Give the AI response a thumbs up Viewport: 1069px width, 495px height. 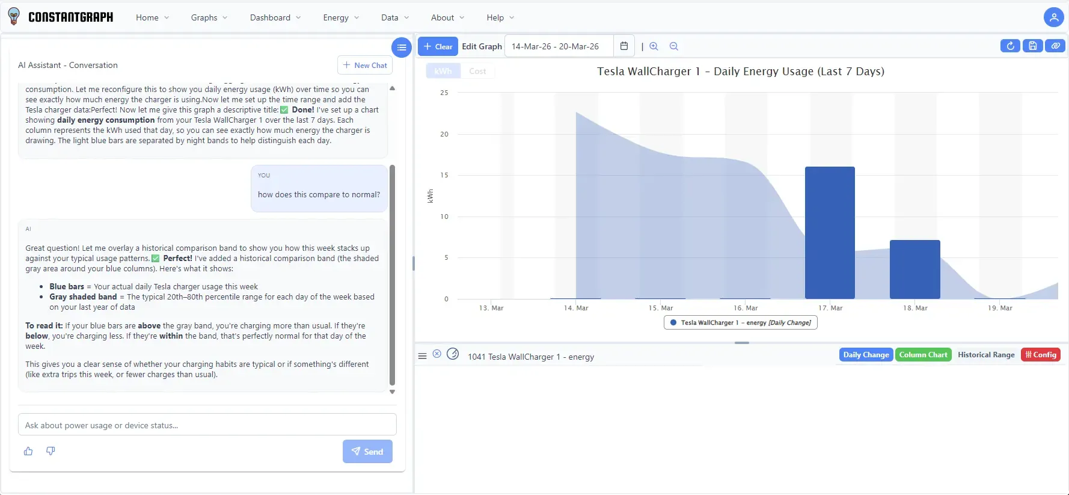28,451
